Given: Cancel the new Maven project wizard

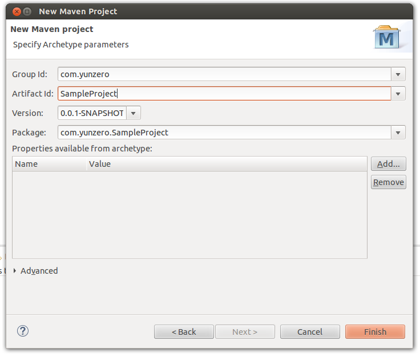Looking at the screenshot, I should [310, 332].
